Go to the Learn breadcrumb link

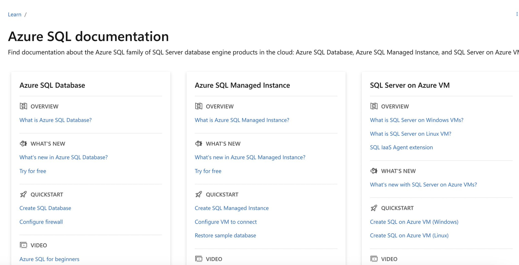15,15
